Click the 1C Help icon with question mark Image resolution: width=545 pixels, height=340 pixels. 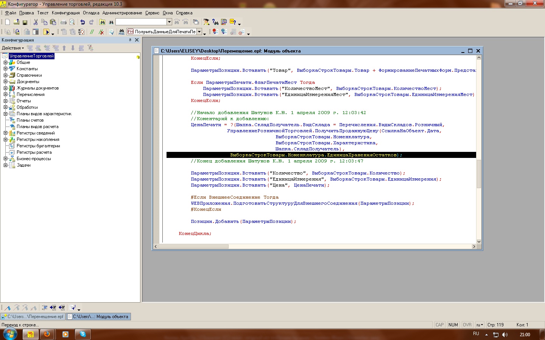(233, 22)
